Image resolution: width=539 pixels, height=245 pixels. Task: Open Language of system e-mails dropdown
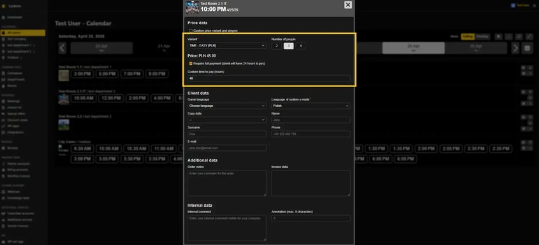[311, 106]
